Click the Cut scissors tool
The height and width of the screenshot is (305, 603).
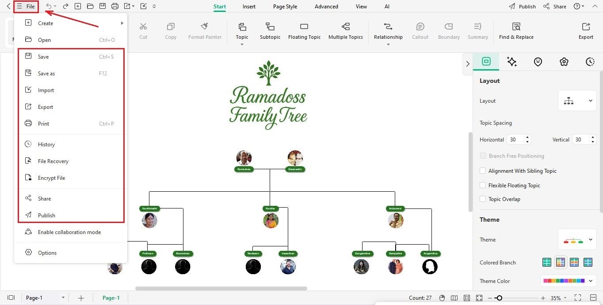[x=143, y=31]
